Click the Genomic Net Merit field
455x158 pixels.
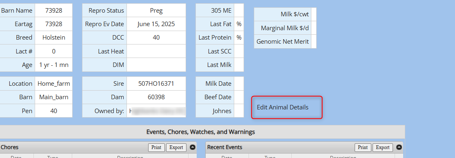point(314,42)
